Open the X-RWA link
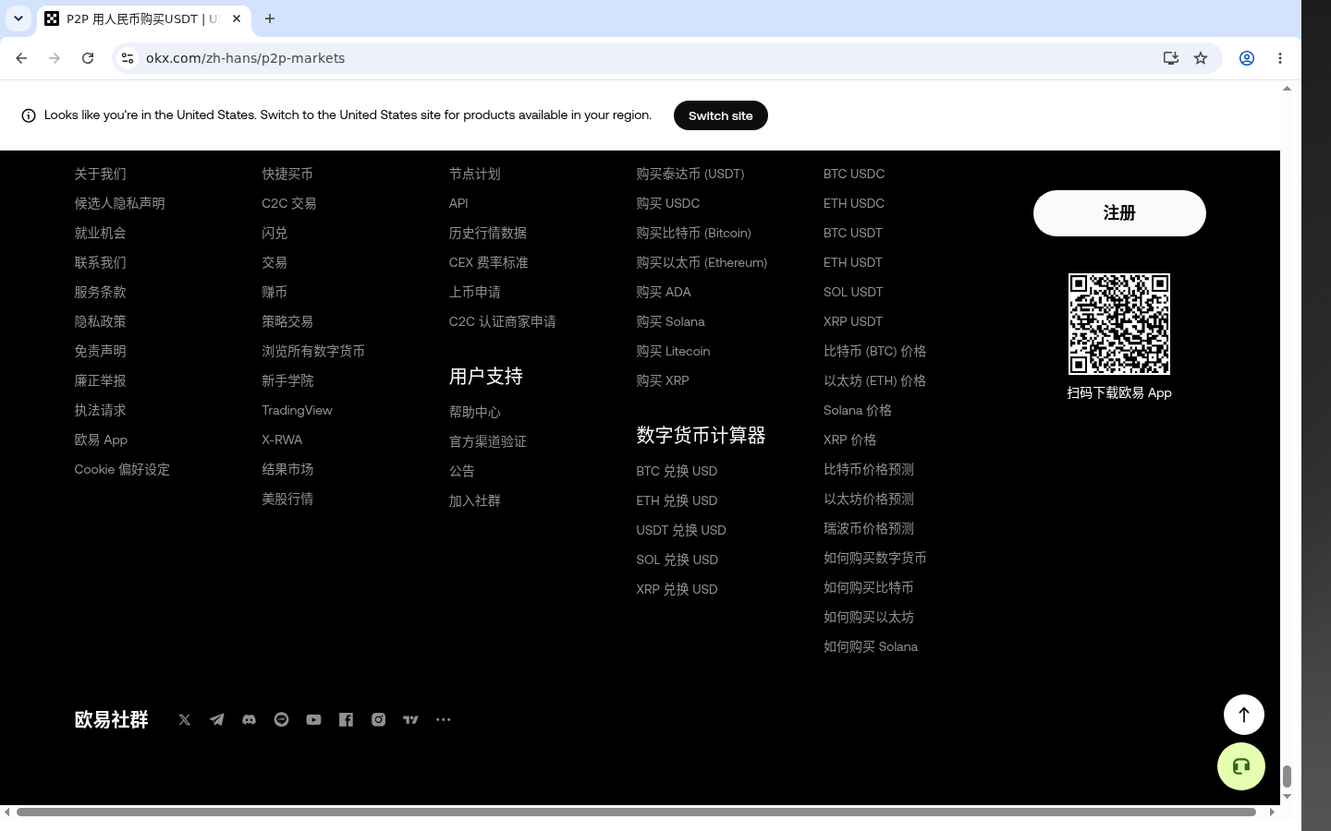Image resolution: width=1331 pixels, height=831 pixels. point(282,440)
